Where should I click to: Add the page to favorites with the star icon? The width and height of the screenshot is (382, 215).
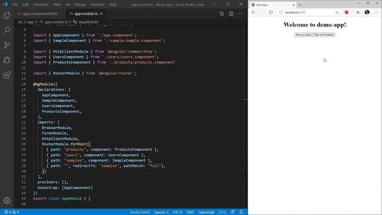(x=337, y=13)
